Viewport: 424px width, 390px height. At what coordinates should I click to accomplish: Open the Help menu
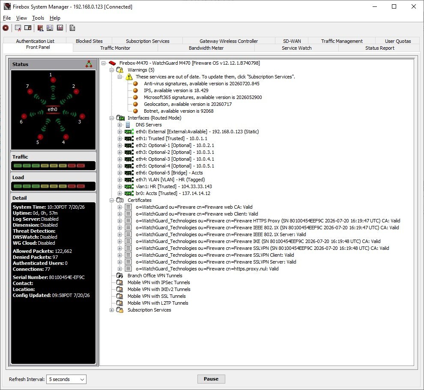[55, 18]
